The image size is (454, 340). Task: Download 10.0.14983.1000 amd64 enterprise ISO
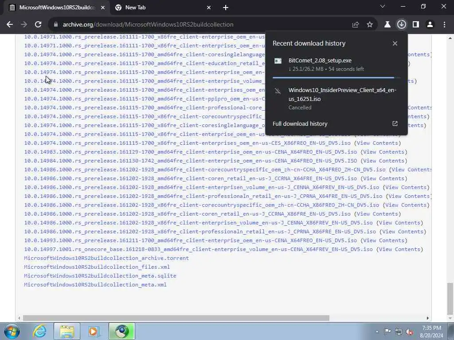click(191, 152)
